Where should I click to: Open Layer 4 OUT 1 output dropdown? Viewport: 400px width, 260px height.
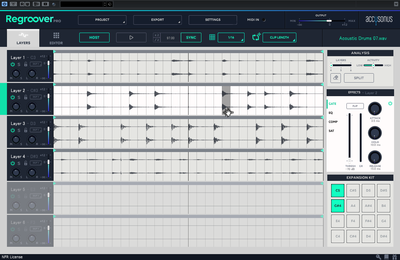[36, 163]
